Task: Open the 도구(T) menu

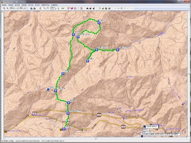Action: pyautogui.click(x=37, y=5)
